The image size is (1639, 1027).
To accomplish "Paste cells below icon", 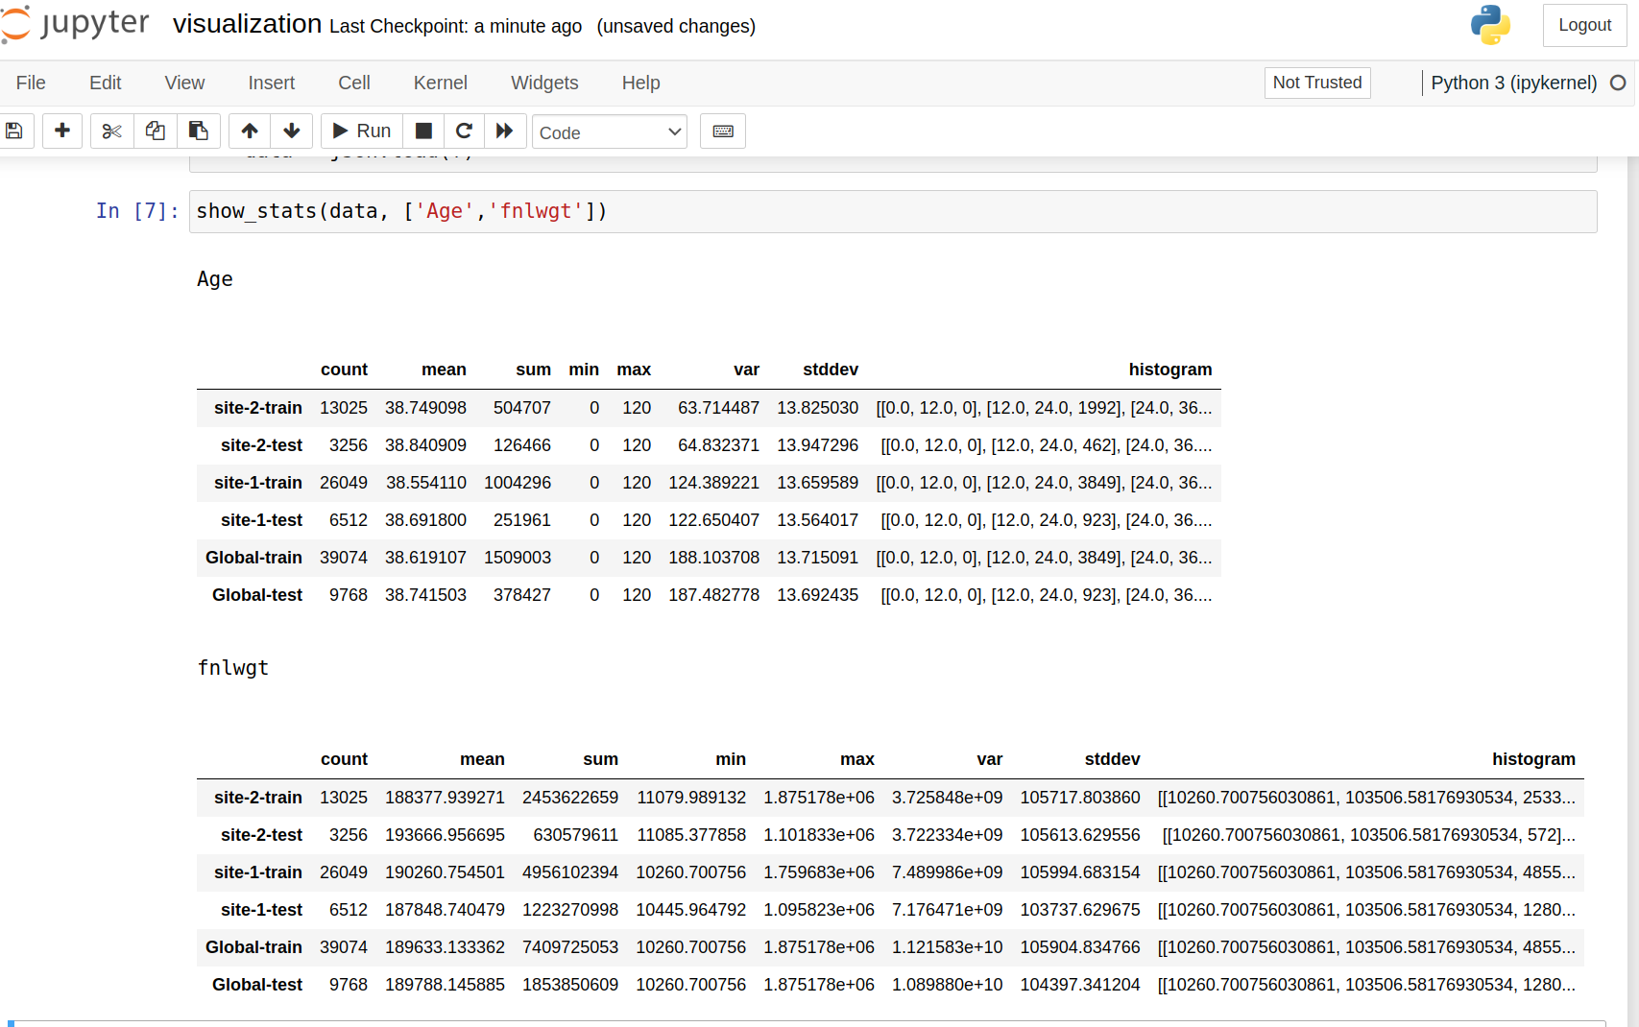I will coord(199,131).
